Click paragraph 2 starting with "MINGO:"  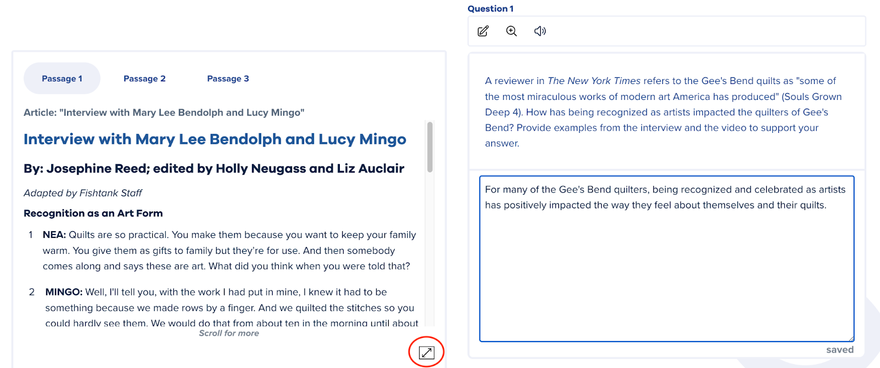[x=230, y=308]
